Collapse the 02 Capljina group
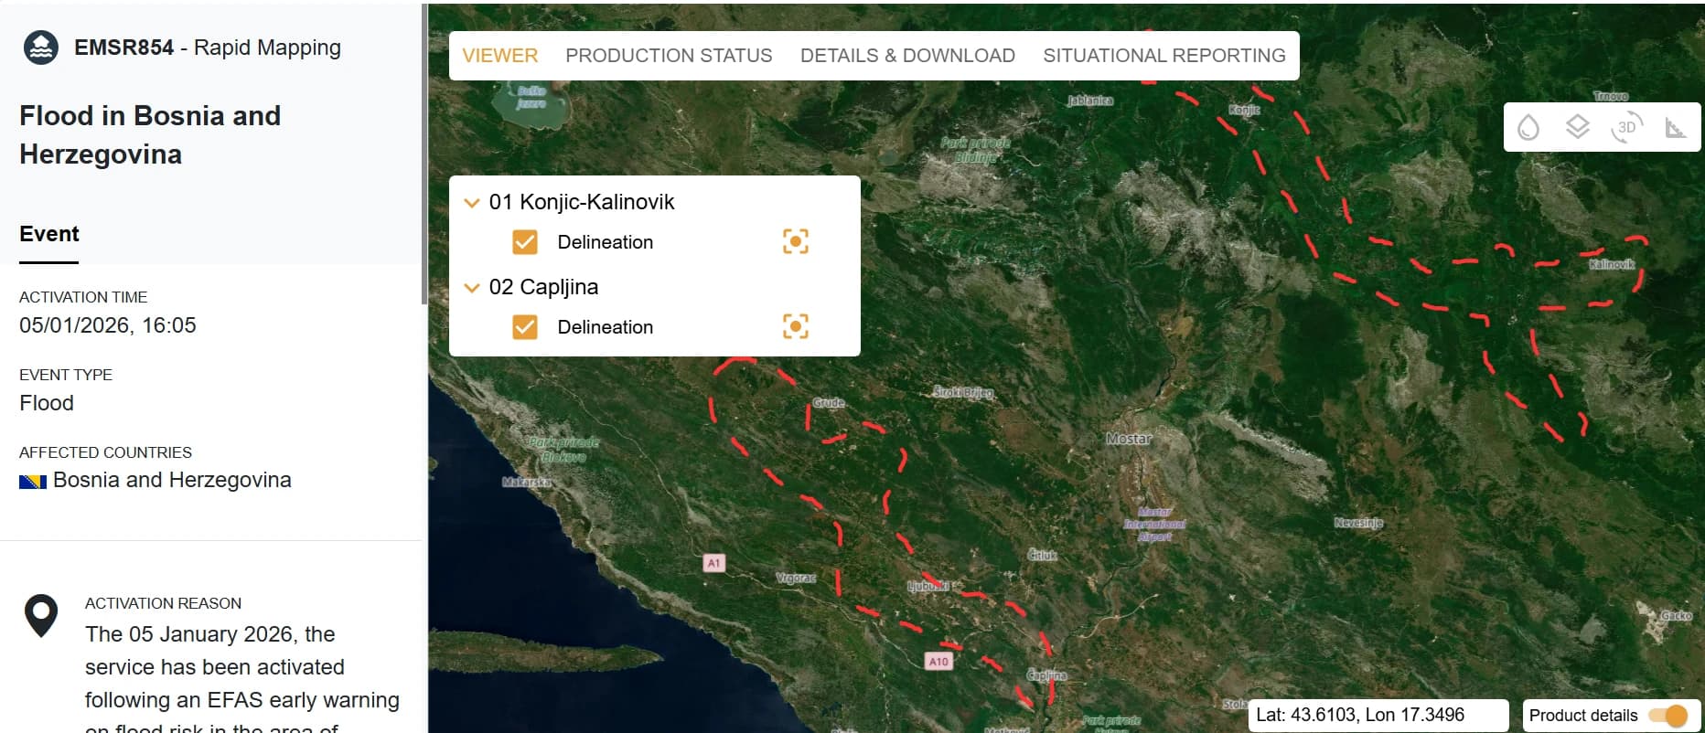Viewport: 1705px width, 733px height. (x=472, y=287)
